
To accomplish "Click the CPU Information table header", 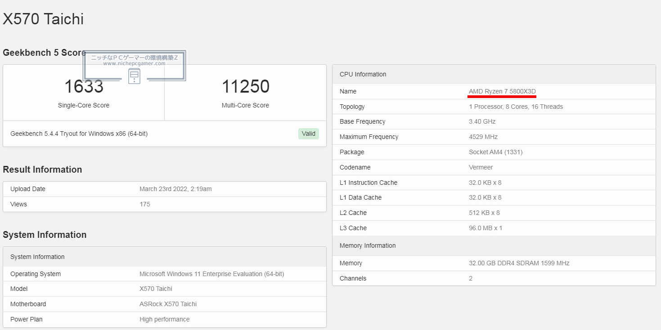I will pyautogui.click(x=494, y=74).
